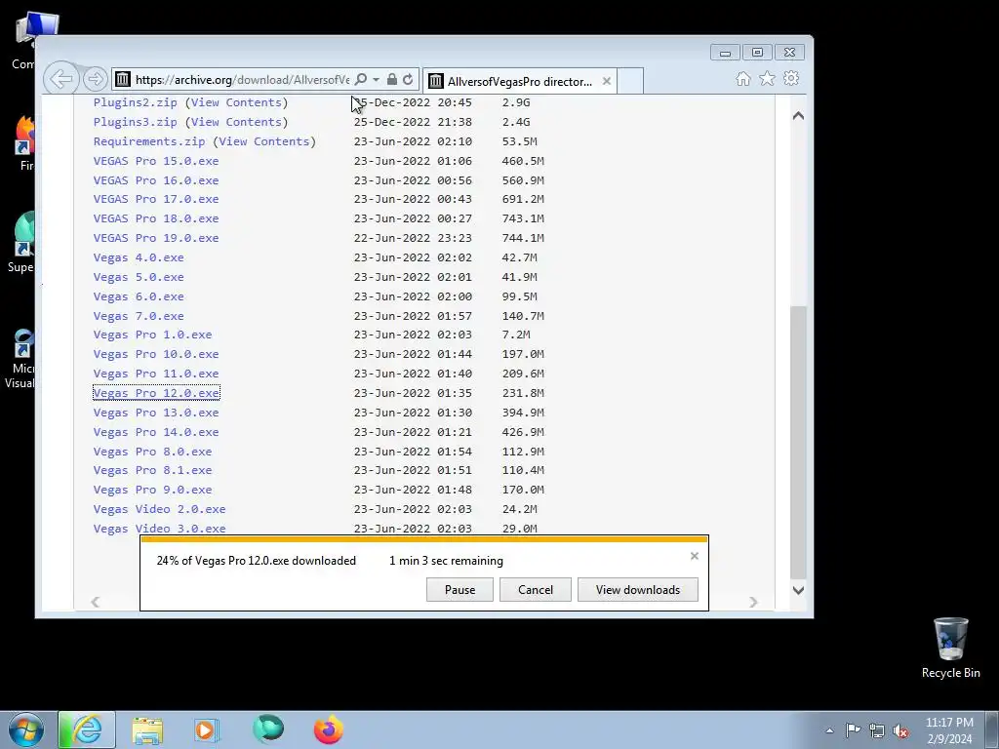Click the Vegas 4.0.exe link
Image resolution: width=999 pixels, height=749 pixels.
(139, 257)
